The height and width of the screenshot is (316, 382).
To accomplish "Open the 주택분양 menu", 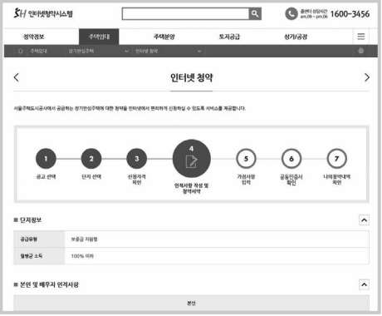I will click(x=164, y=37).
